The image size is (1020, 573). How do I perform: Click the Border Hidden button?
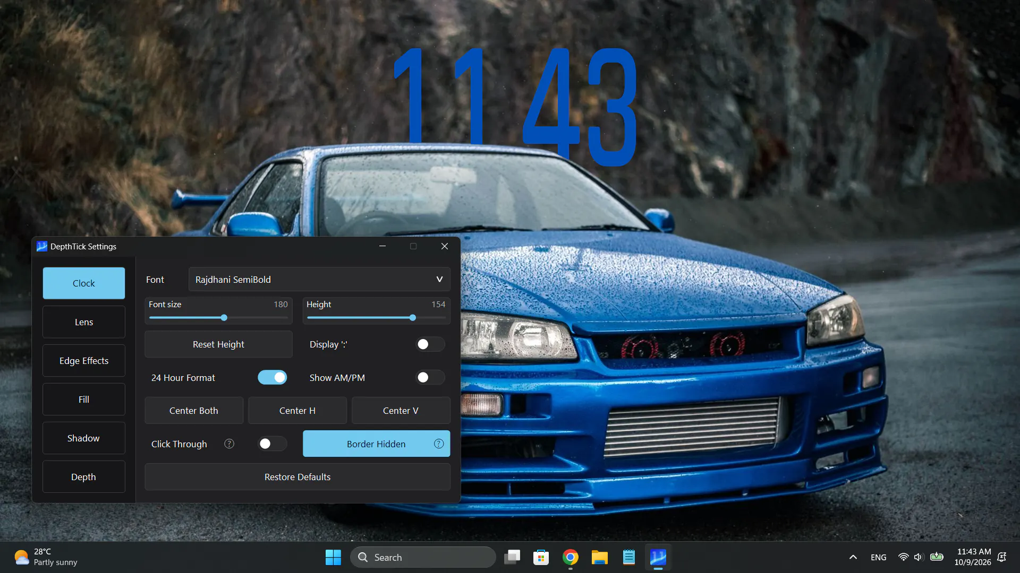point(376,444)
